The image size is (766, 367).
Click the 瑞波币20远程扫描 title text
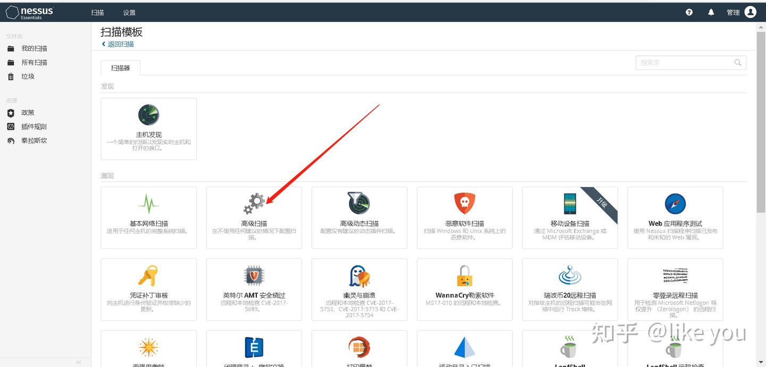570,295
